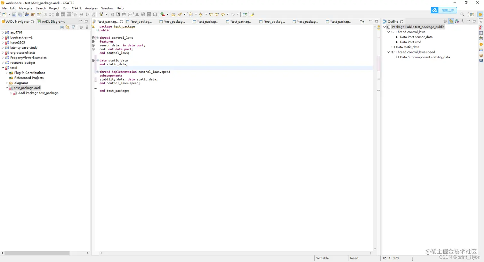Expand the bugtrack-emv2 project

point(3,37)
